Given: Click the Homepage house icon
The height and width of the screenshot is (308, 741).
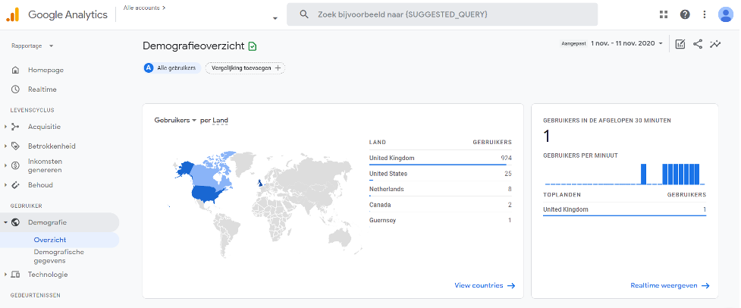Looking at the screenshot, I should click(x=16, y=70).
